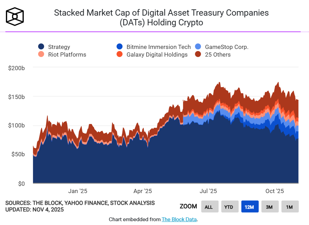Set zoom range to ALL

coord(209,207)
